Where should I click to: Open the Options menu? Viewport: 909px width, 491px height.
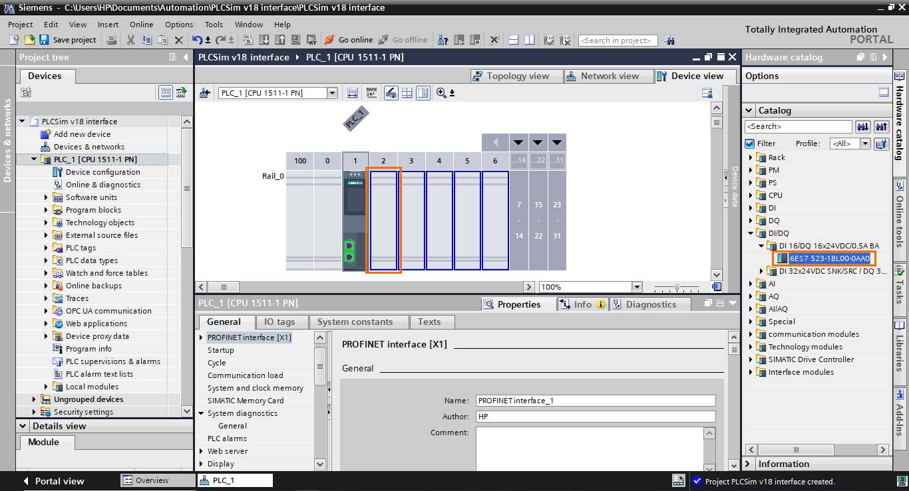179,25
